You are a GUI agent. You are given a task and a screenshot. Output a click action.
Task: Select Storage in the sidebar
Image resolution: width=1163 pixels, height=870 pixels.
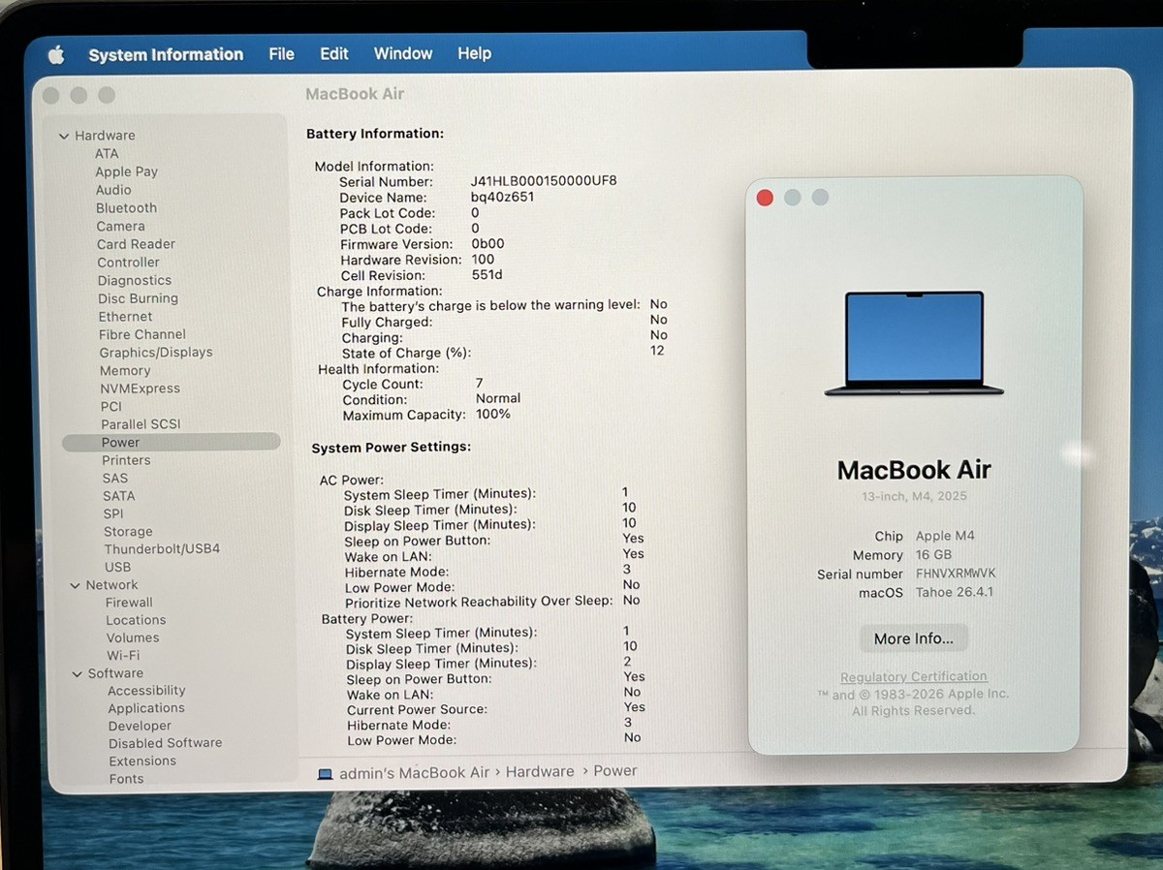[128, 532]
